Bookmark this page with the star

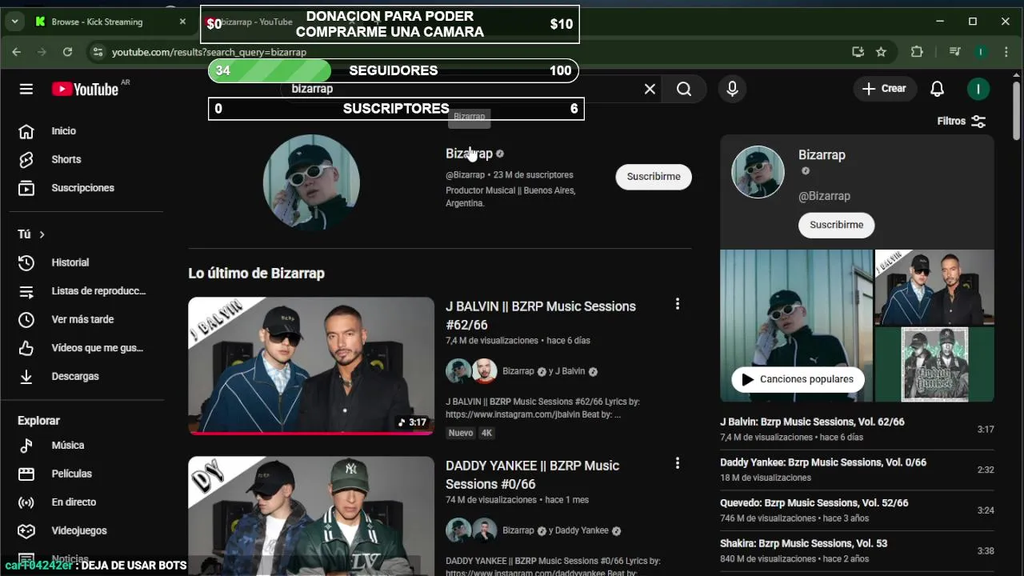coord(881,52)
